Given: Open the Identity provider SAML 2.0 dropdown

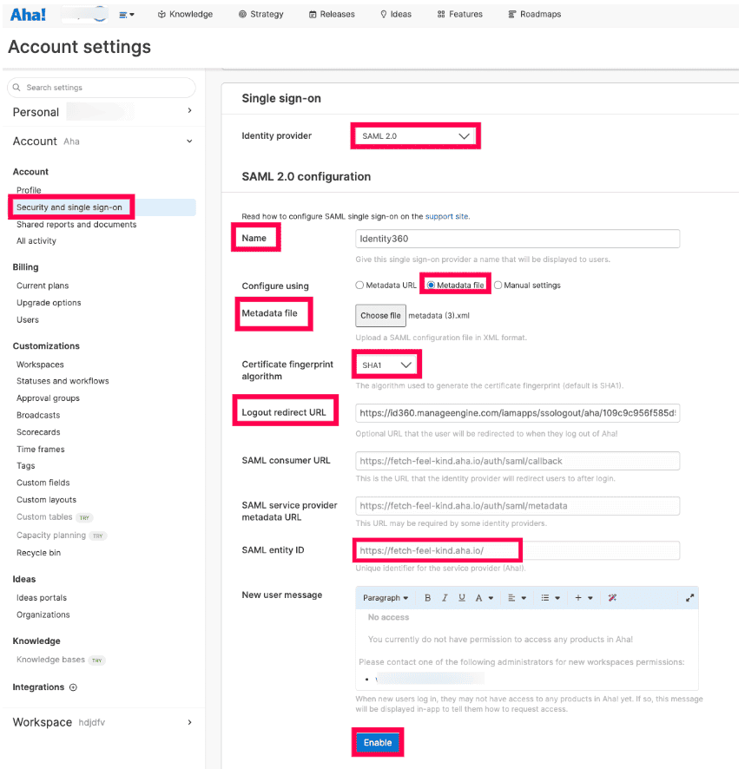Looking at the screenshot, I should click(415, 136).
